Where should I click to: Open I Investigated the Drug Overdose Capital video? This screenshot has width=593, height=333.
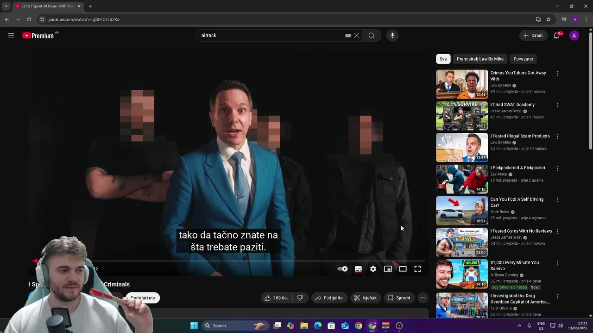pos(520,299)
